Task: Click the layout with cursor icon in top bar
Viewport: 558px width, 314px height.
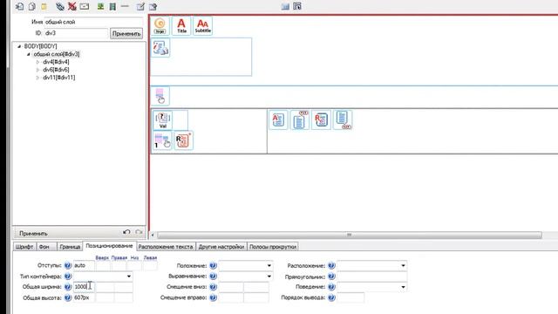Action: (x=297, y=6)
